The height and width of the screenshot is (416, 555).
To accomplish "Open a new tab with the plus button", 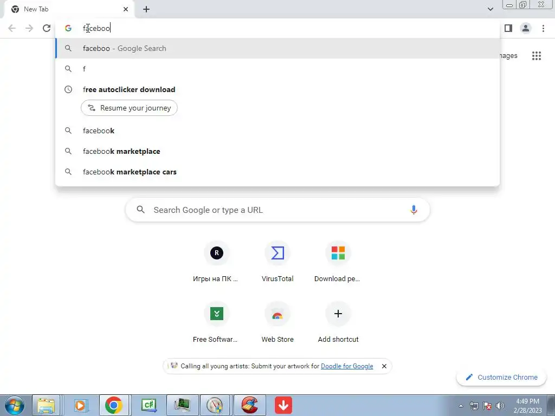I will (146, 9).
